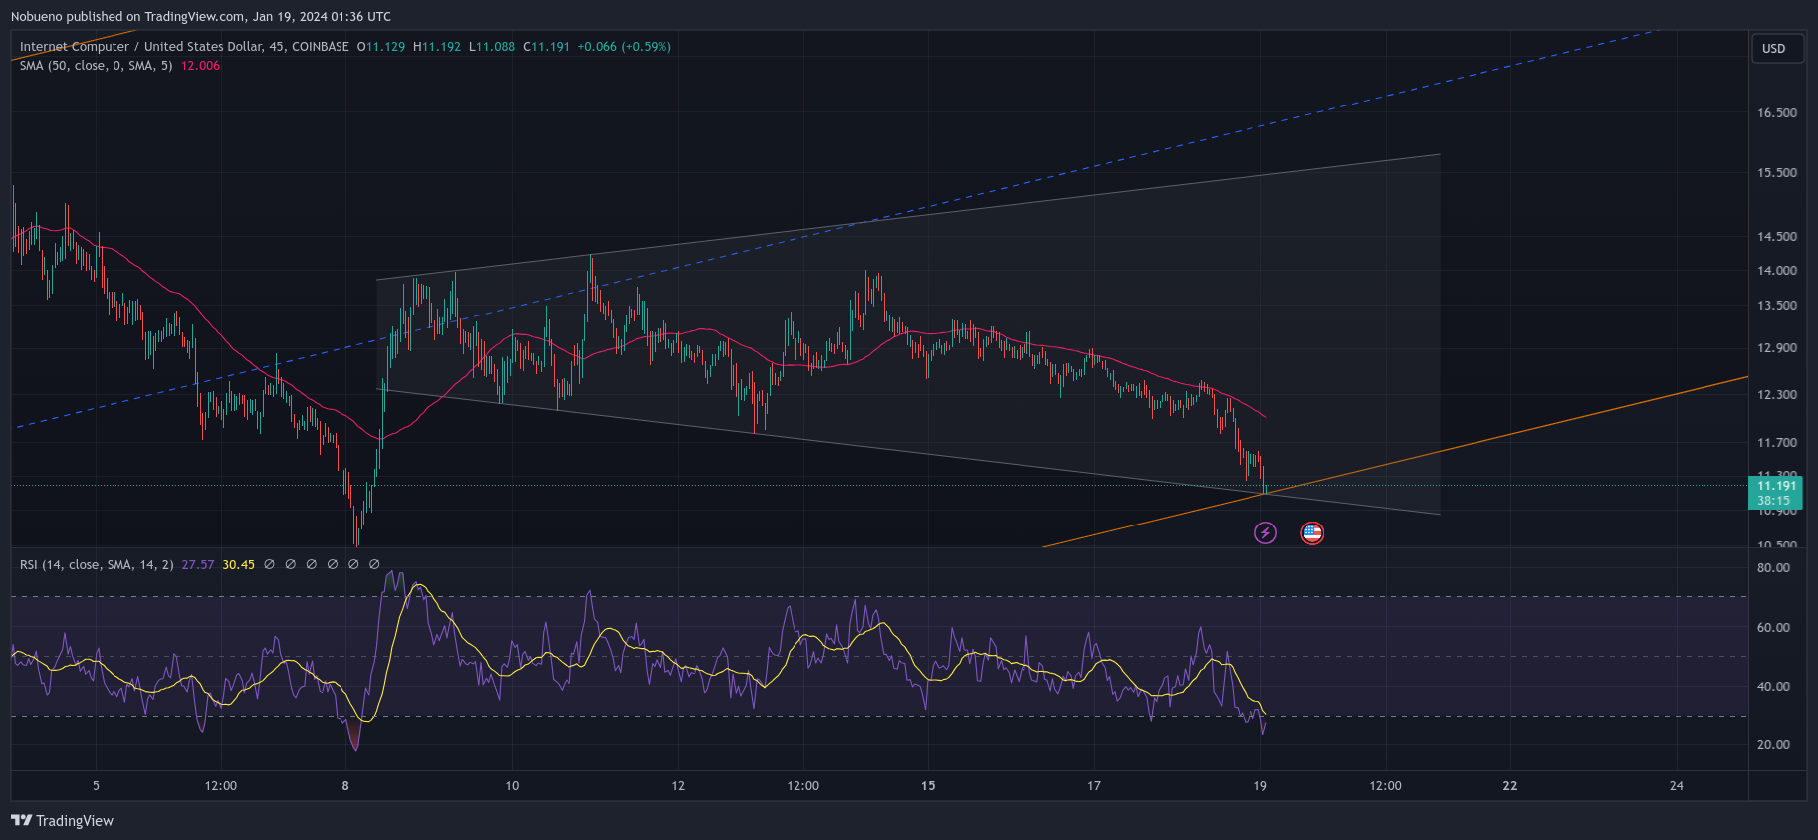Click the current price label 11.191 on axis
The image size is (1818, 840).
tap(1777, 486)
